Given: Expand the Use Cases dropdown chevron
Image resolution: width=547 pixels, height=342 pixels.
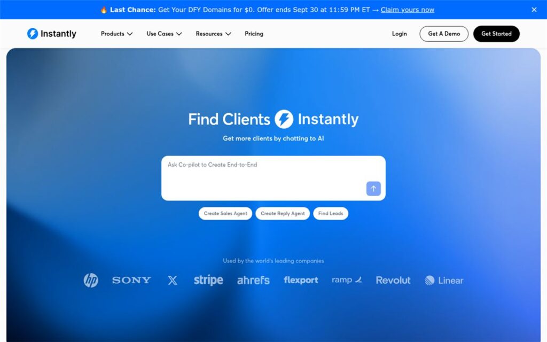Looking at the screenshot, I should coord(179,34).
